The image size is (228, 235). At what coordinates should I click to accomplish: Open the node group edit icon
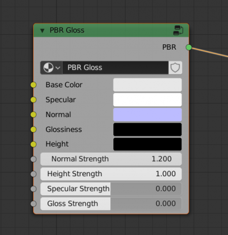[x=178, y=30]
